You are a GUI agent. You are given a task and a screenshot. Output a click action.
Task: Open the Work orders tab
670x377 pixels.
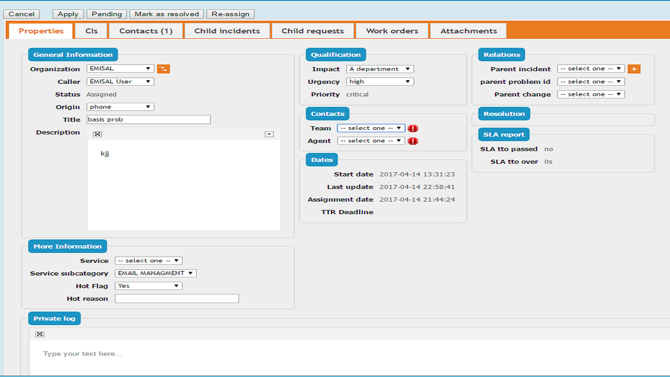(392, 31)
